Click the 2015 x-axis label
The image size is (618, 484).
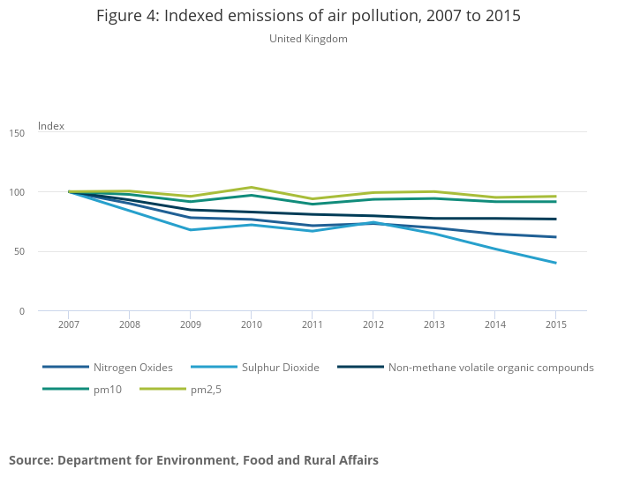pos(555,324)
